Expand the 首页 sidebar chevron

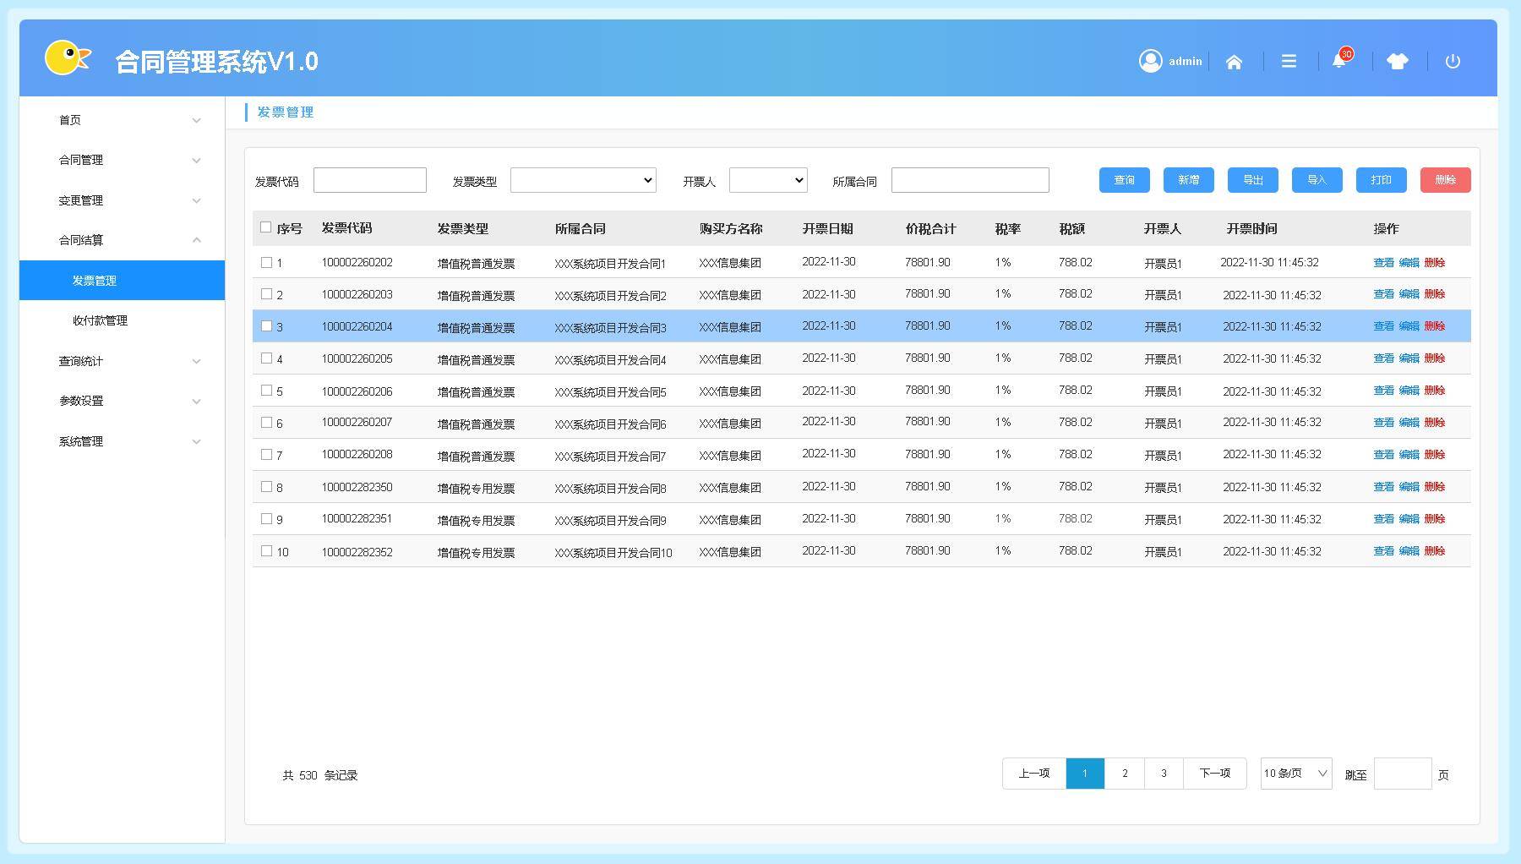[x=196, y=121]
